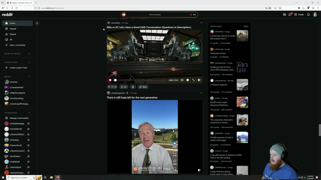The height and width of the screenshot is (180, 321).
Task: Clear recent posts list
Action: [x=246, y=26]
